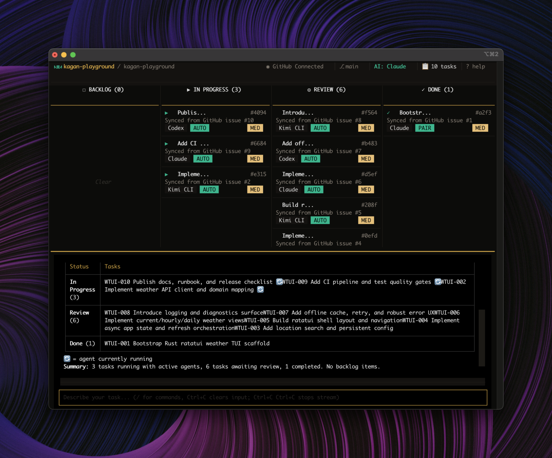This screenshot has height=458, width=552.
Task: Click the kagan logo icon in the header
Action: (58, 67)
